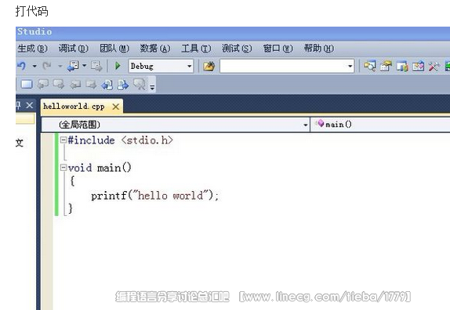Toggle a bookmark with the rectangle icon
Viewport: 450px width, 310px height.
[27, 85]
